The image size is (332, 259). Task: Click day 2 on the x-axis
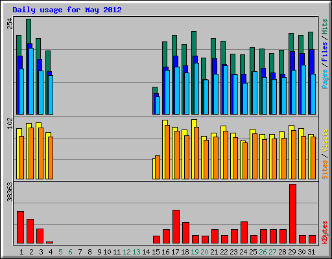pyautogui.click(x=31, y=252)
